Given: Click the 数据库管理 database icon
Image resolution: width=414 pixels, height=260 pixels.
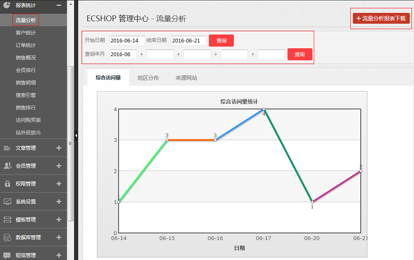Looking at the screenshot, I should [x=7, y=237].
